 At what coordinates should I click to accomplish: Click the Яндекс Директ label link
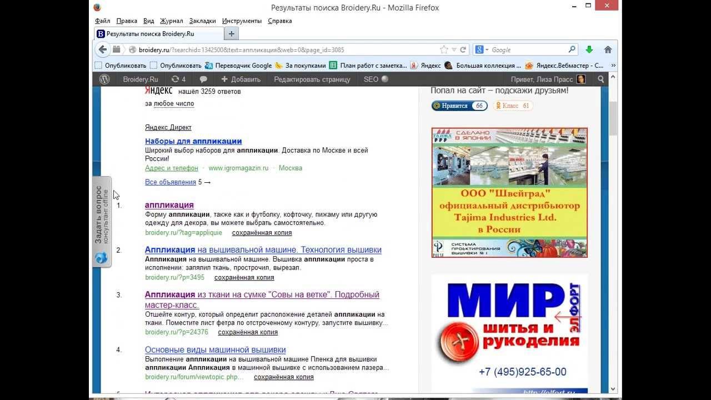coord(168,127)
